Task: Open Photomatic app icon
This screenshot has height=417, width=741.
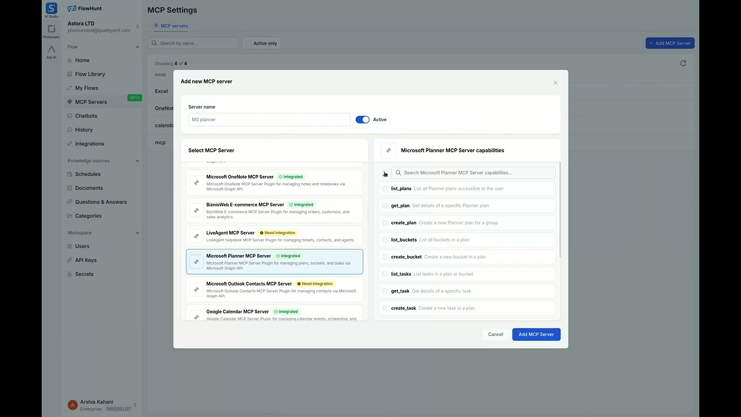Action: pyautogui.click(x=52, y=29)
